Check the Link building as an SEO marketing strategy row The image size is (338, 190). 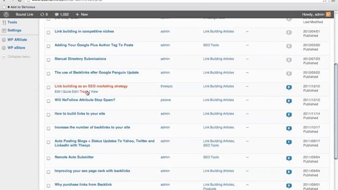click(49, 87)
